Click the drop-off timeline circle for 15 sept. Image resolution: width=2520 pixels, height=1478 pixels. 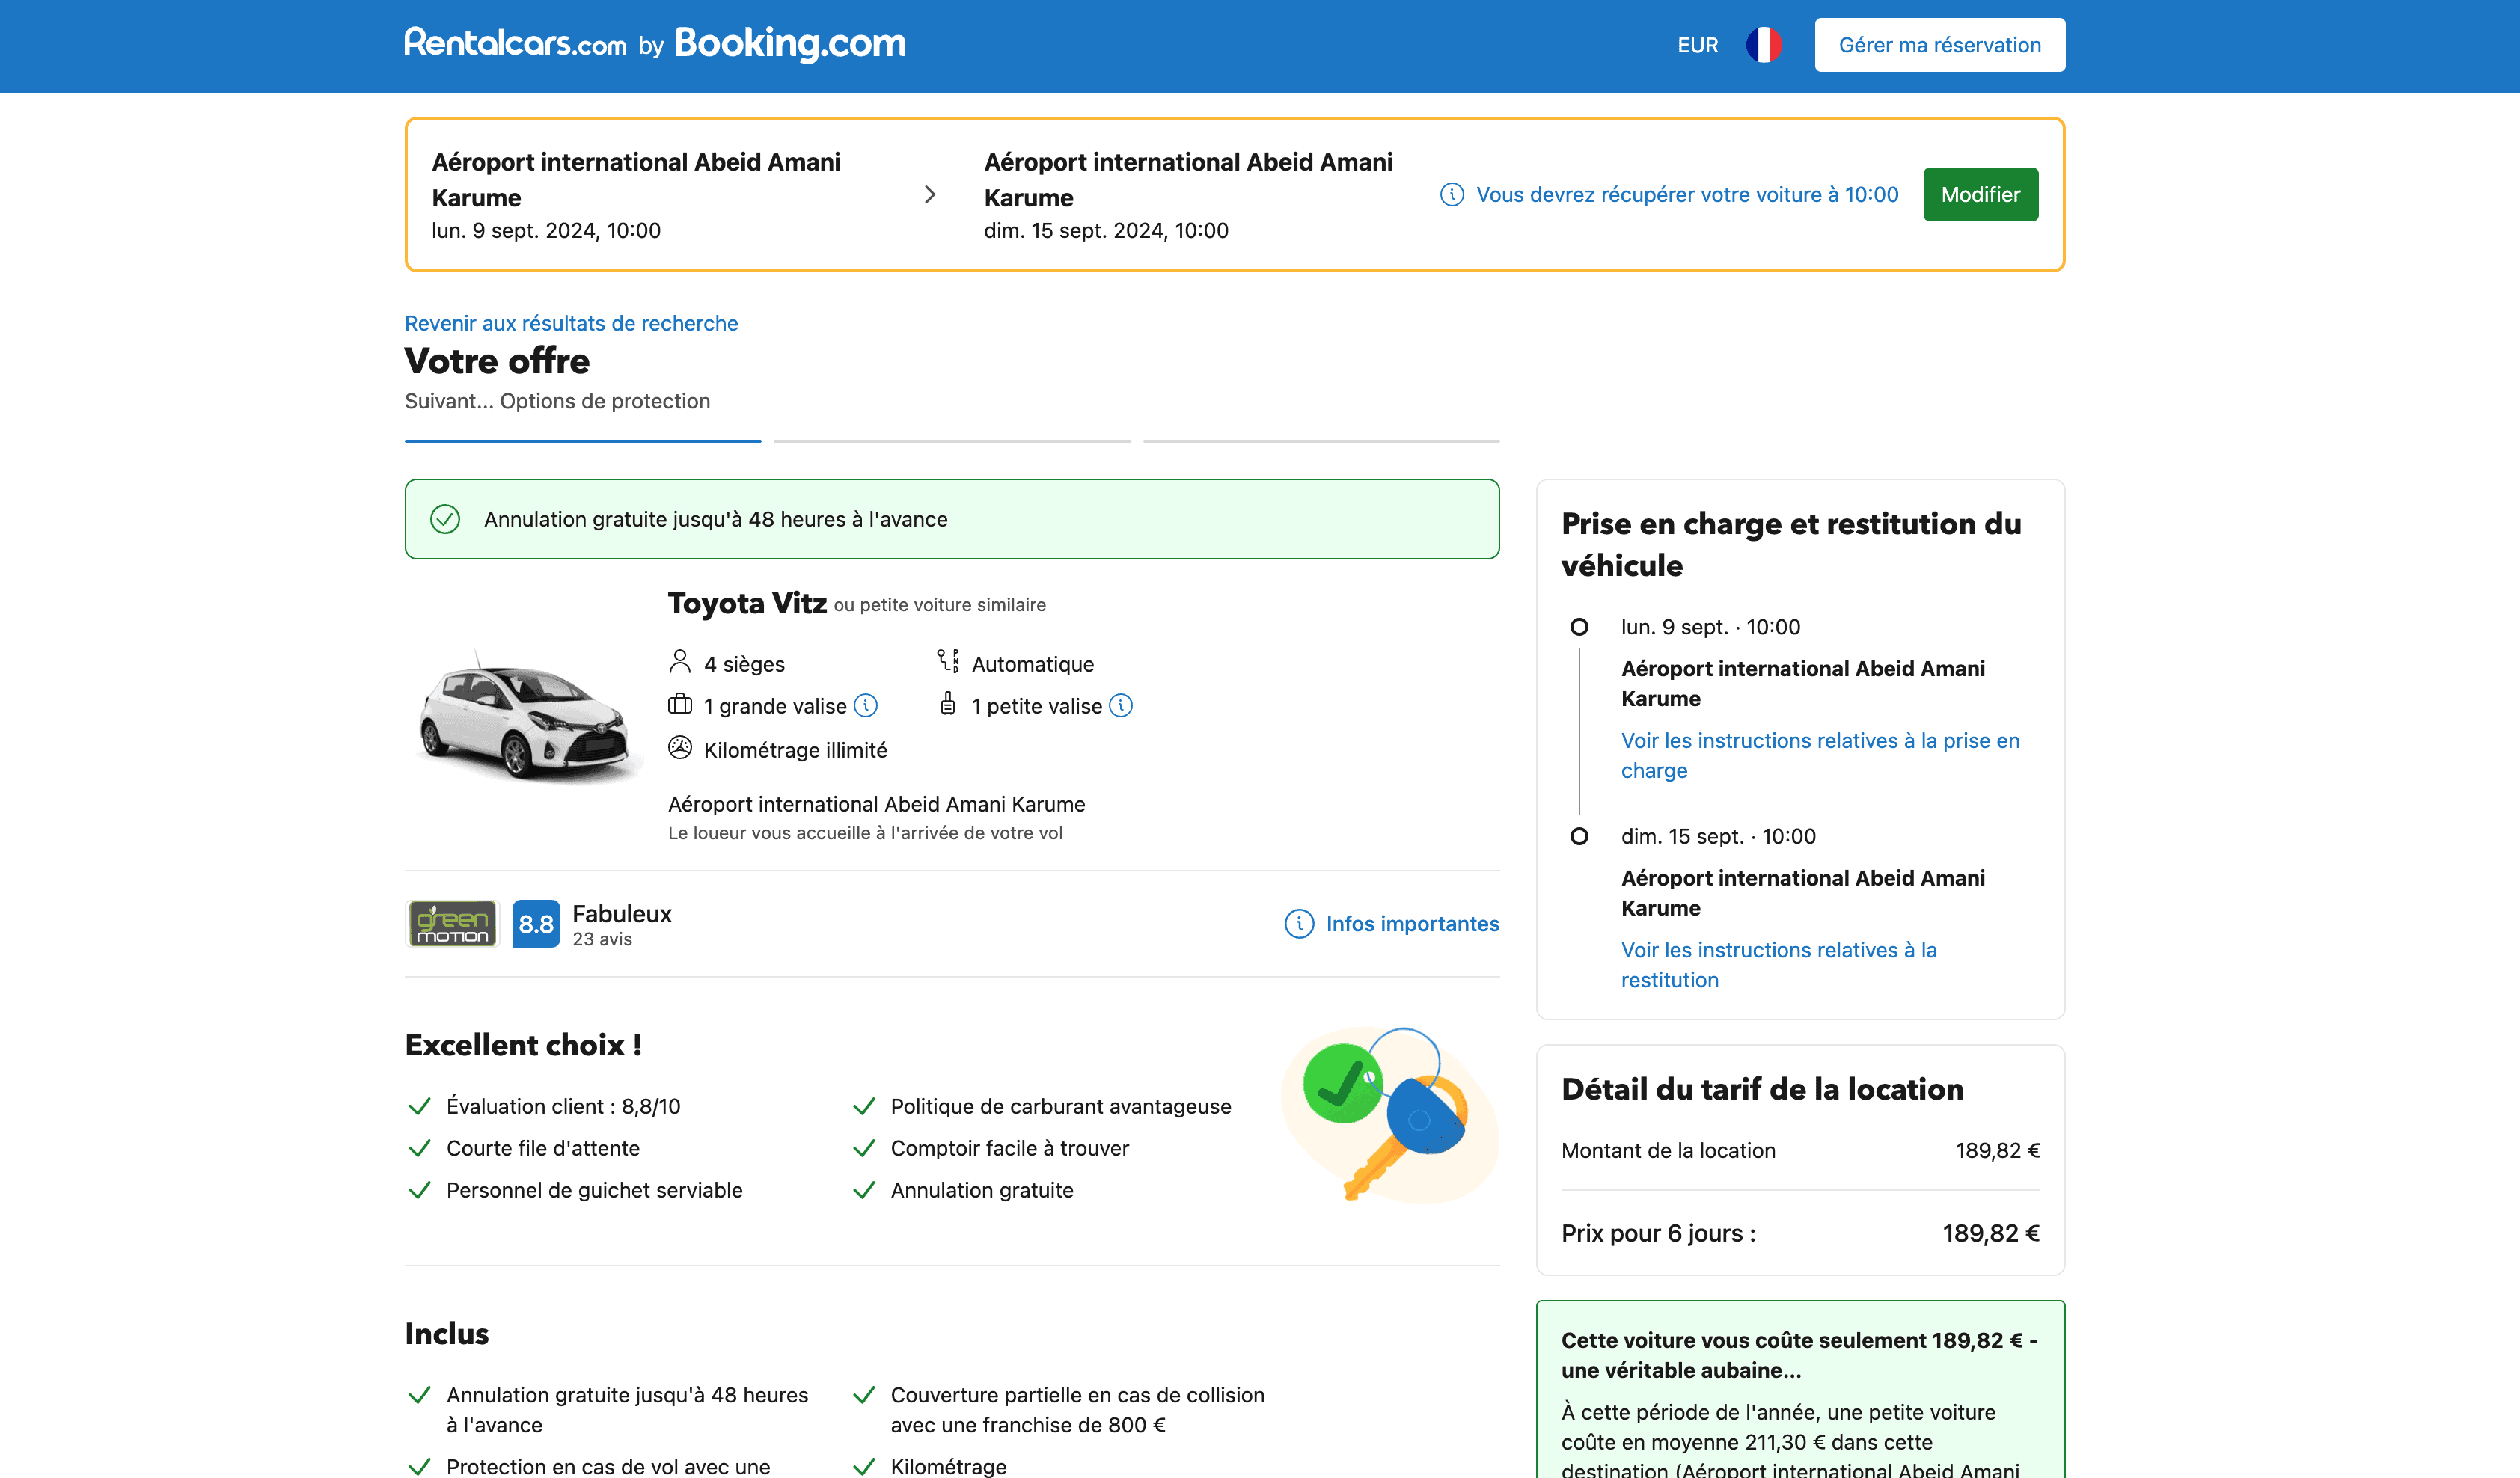(1579, 836)
